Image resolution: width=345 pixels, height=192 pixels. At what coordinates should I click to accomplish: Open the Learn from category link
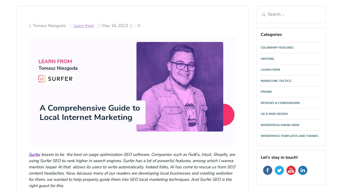click(x=84, y=26)
